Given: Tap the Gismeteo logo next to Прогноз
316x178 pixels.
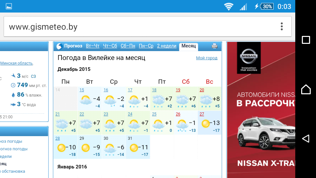Looking at the screenshot, I should point(59,46).
